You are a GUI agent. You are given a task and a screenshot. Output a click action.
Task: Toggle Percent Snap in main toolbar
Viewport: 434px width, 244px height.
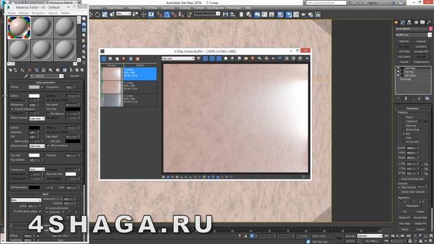[x=174, y=14]
